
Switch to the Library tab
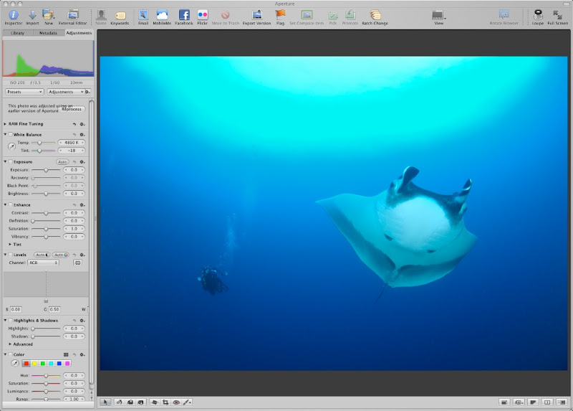point(17,33)
